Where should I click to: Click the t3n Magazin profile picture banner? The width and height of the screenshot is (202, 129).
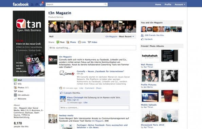pos(29,43)
